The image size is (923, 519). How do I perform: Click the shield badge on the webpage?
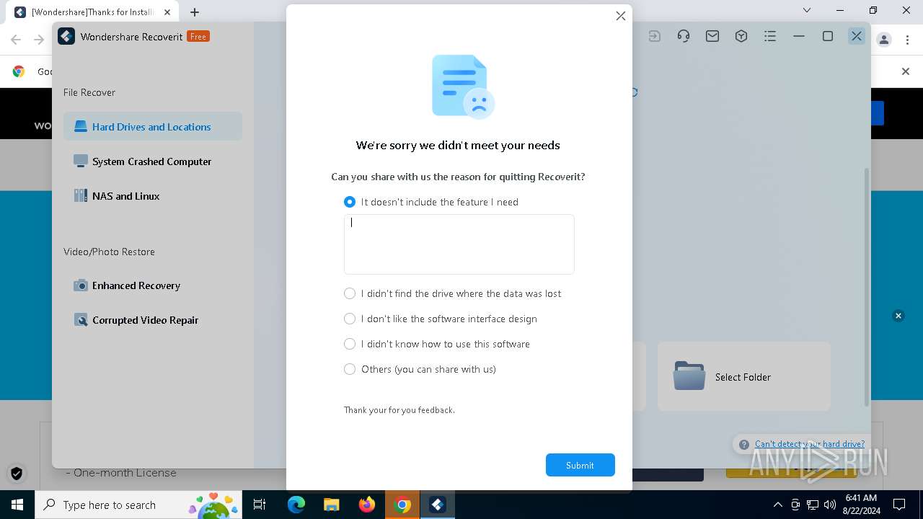(x=17, y=473)
